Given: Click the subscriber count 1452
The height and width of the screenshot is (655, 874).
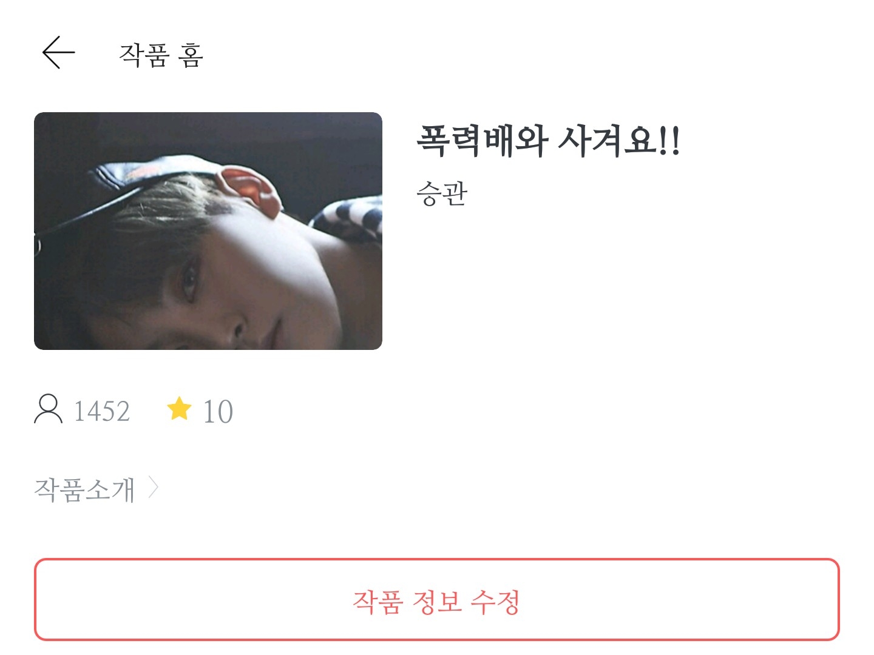Looking at the screenshot, I should pos(101,411).
